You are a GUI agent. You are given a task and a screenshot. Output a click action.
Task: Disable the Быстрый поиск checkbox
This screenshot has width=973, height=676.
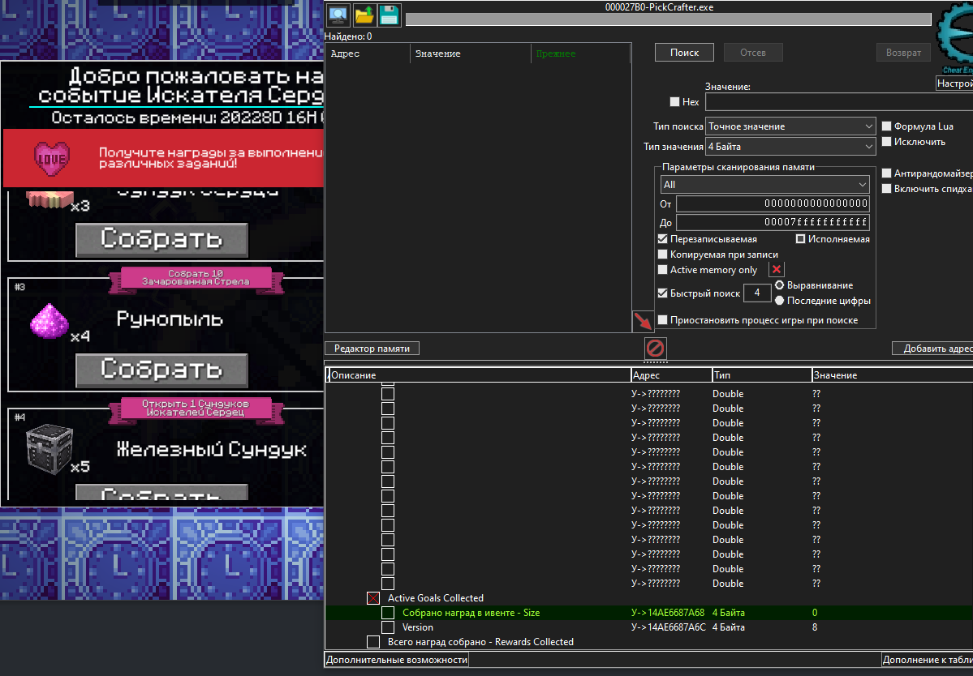[663, 293]
